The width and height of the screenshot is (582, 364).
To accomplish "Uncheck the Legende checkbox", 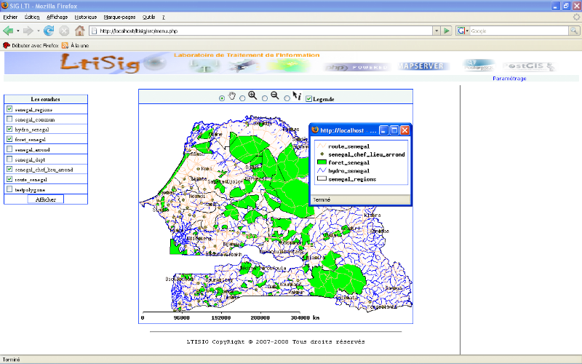I will [308, 98].
